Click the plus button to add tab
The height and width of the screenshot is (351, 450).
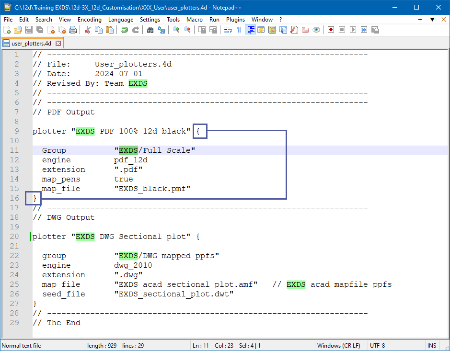point(420,20)
